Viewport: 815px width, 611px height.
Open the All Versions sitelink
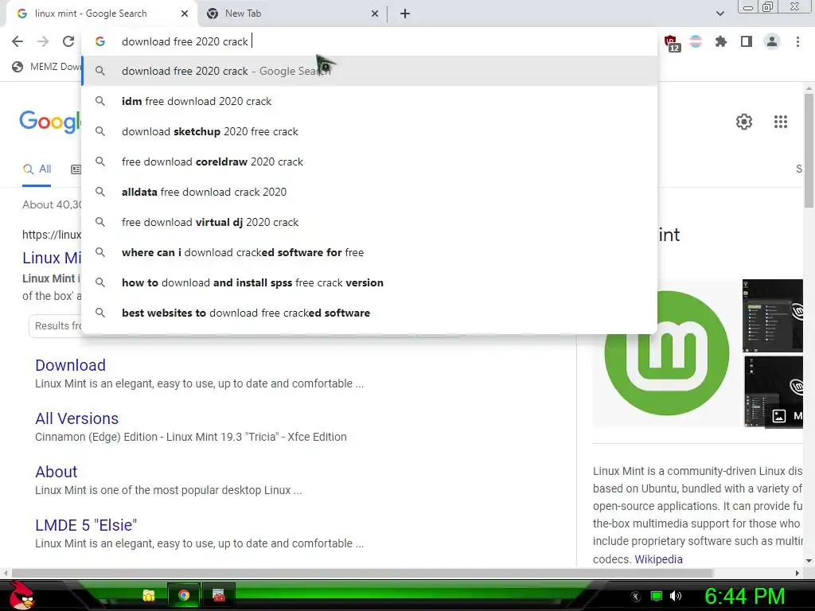coord(77,418)
